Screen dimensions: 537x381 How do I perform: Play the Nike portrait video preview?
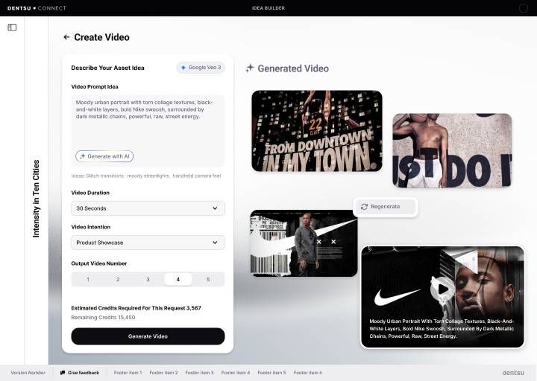(442, 289)
